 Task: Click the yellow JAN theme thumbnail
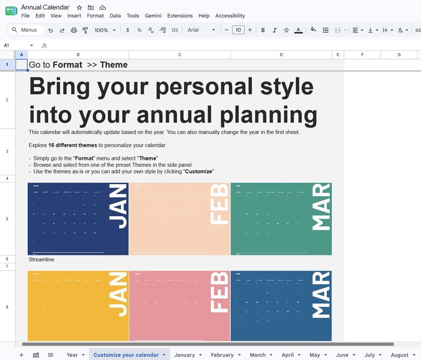pos(78,306)
